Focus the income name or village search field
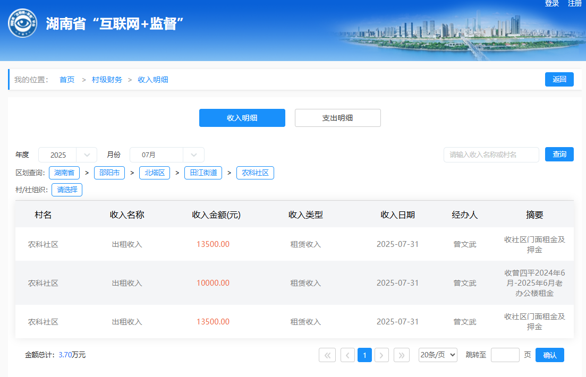586x377 pixels. coord(491,155)
